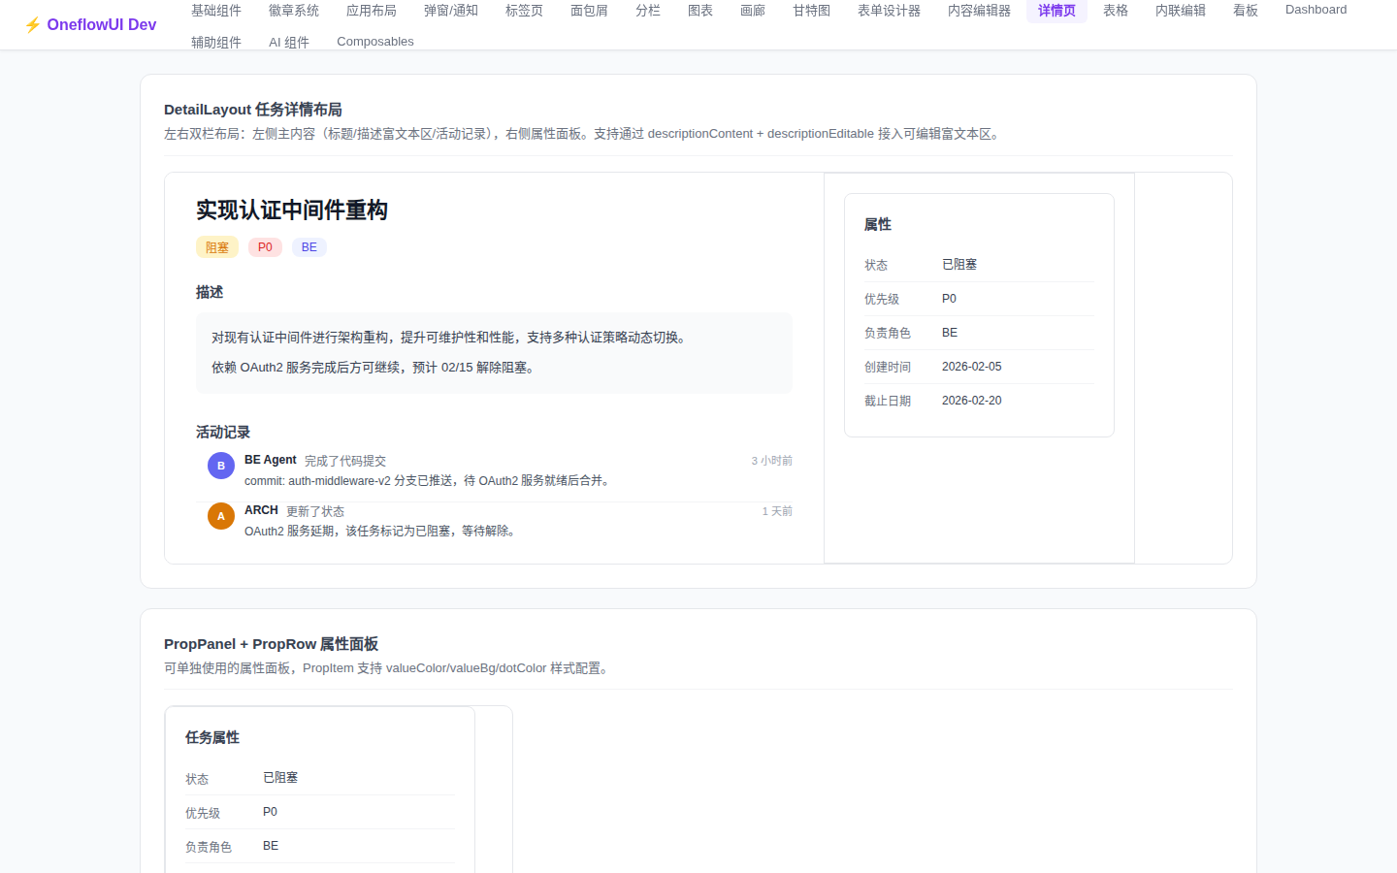Image resolution: width=1397 pixels, height=873 pixels.
Task: Go to the 画廊 tab
Action: coord(753,11)
